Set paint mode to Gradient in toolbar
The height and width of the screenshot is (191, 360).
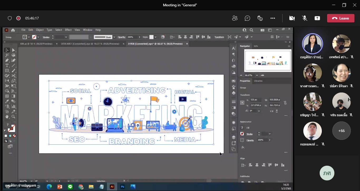pos(10,136)
